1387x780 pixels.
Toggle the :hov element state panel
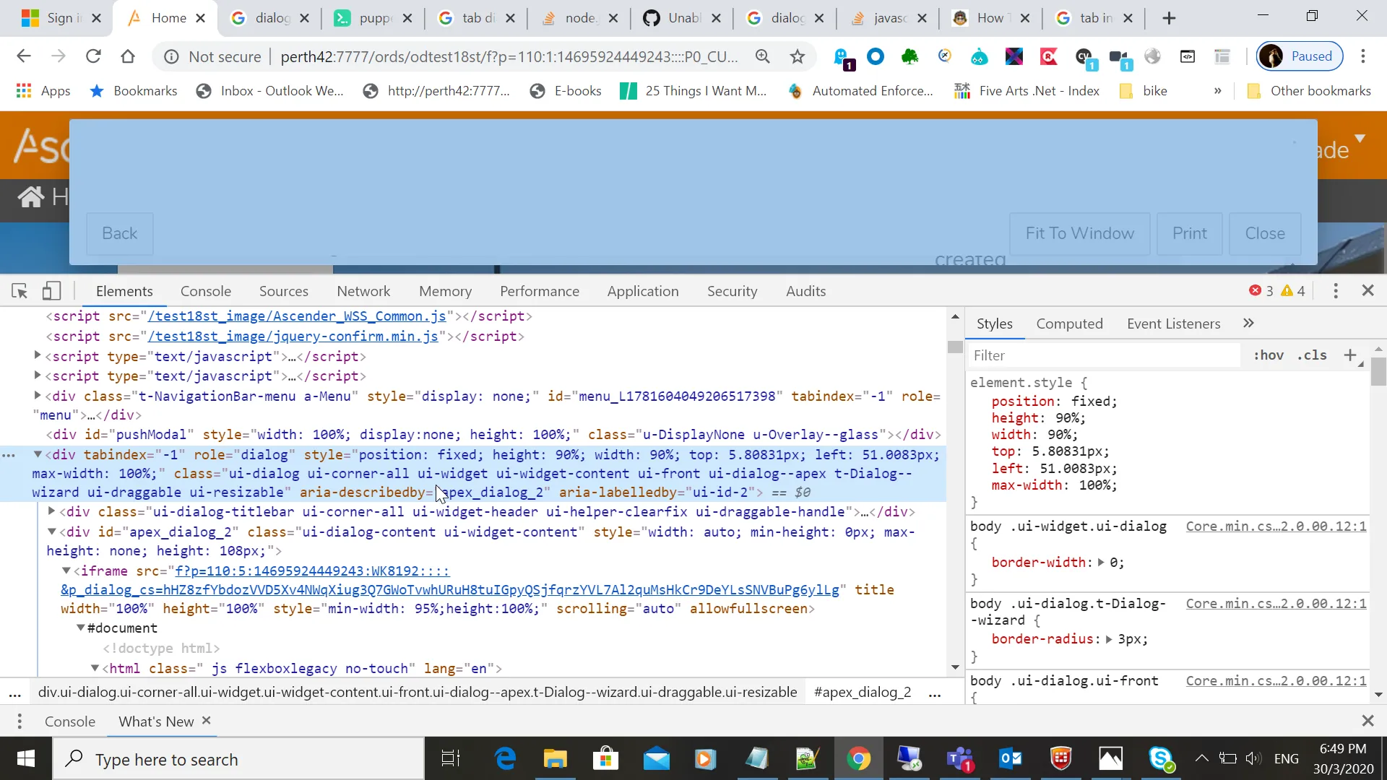tap(1269, 355)
